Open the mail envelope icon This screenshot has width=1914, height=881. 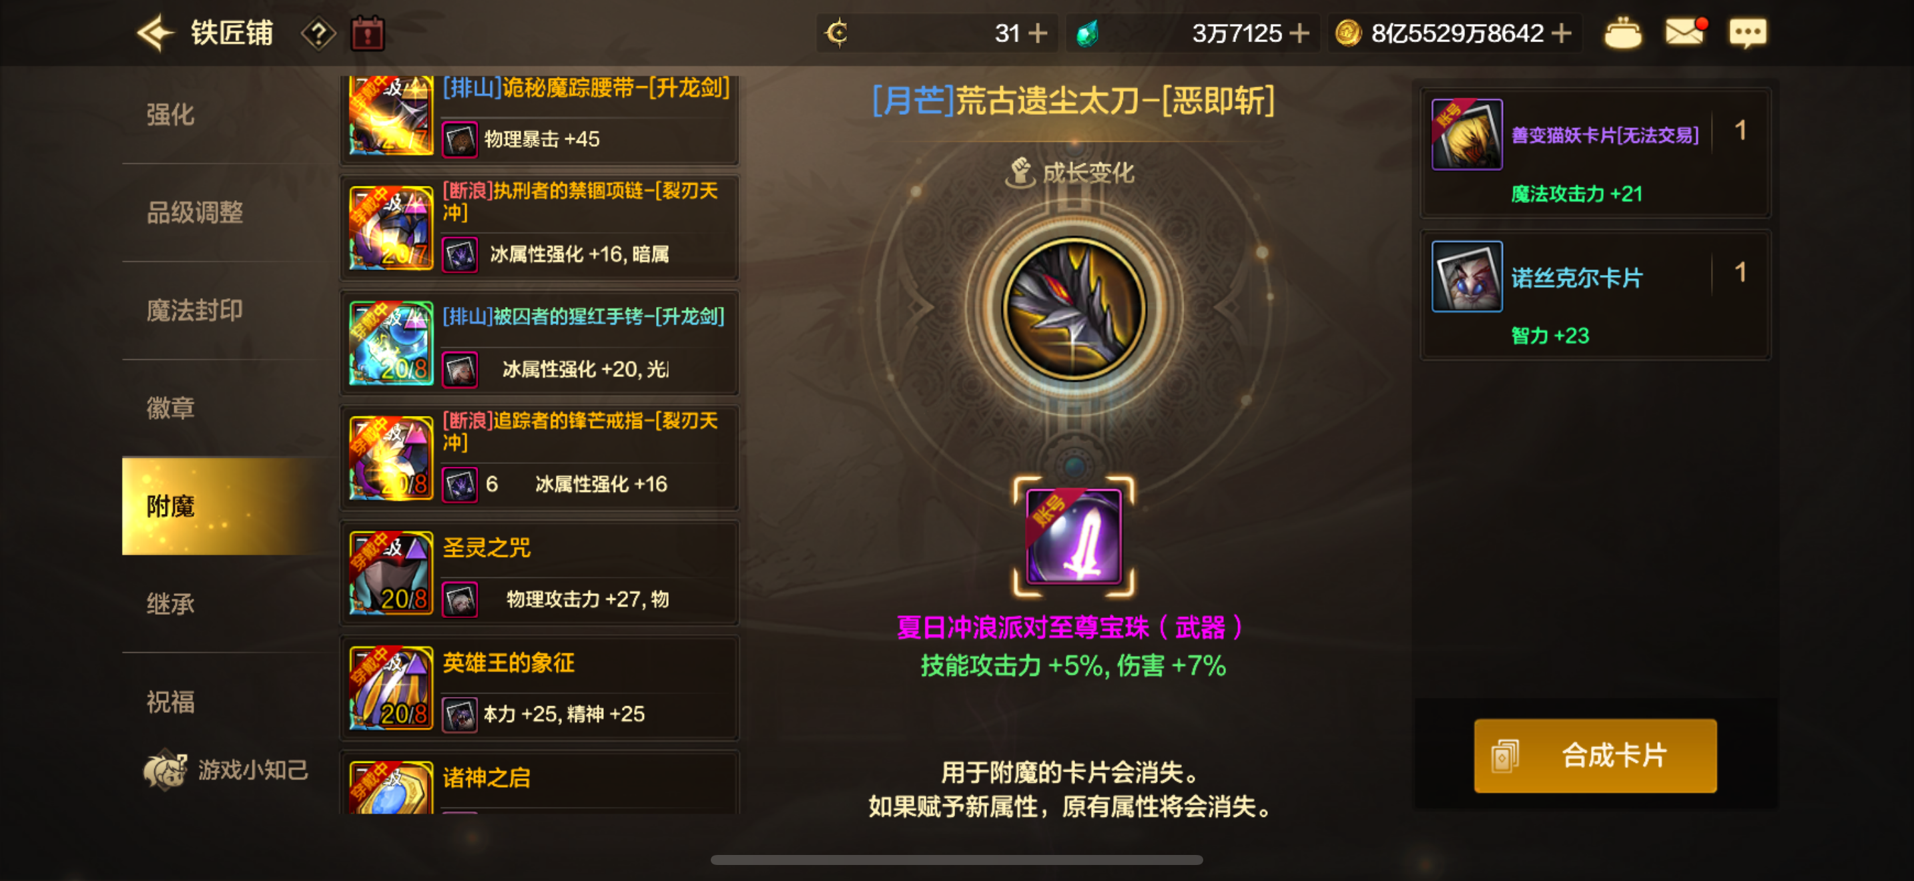tap(1684, 32)
